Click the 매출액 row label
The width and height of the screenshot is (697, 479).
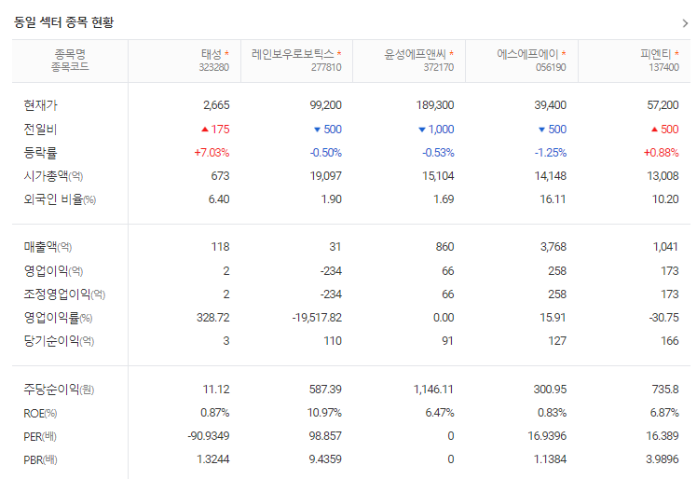pos(48,247)
